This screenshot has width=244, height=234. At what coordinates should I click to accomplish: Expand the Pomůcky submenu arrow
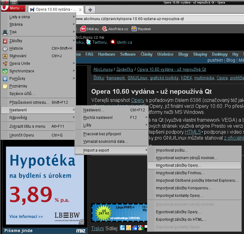tap(74, 78)
